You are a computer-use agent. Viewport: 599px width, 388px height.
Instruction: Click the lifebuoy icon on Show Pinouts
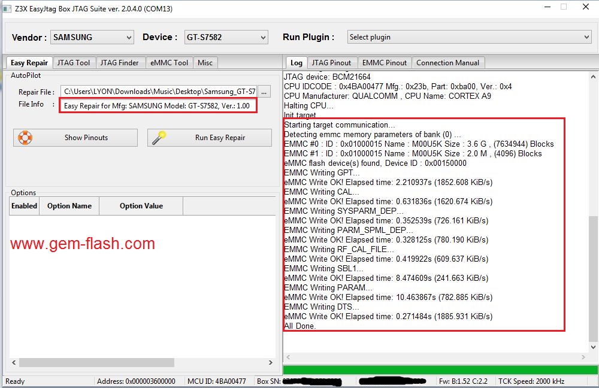25,138
